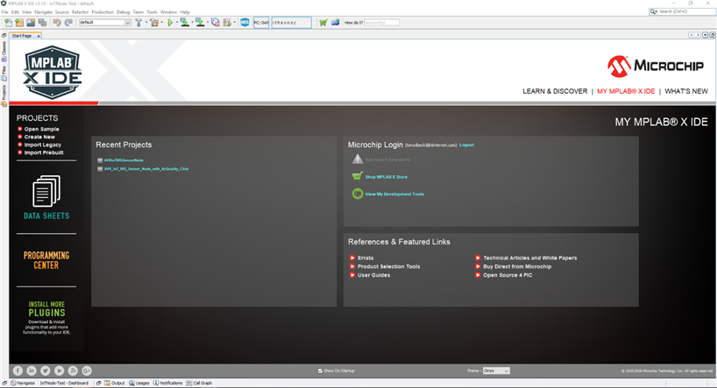This screenshot has width=717, height=388.
Task: Open the File menu
Action: (x=5, y=12)
